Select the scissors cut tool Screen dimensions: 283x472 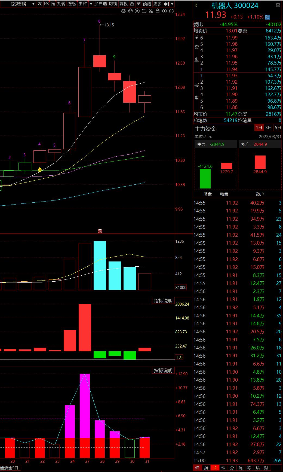pyautogui.click(x=151, y=11)
